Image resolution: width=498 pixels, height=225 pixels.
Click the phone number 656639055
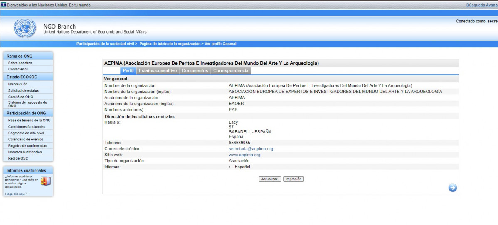[x=239, y=143]
